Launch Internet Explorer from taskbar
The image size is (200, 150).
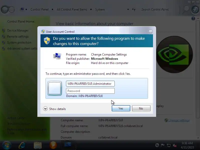pyautogui.click(x=22, y=145)
